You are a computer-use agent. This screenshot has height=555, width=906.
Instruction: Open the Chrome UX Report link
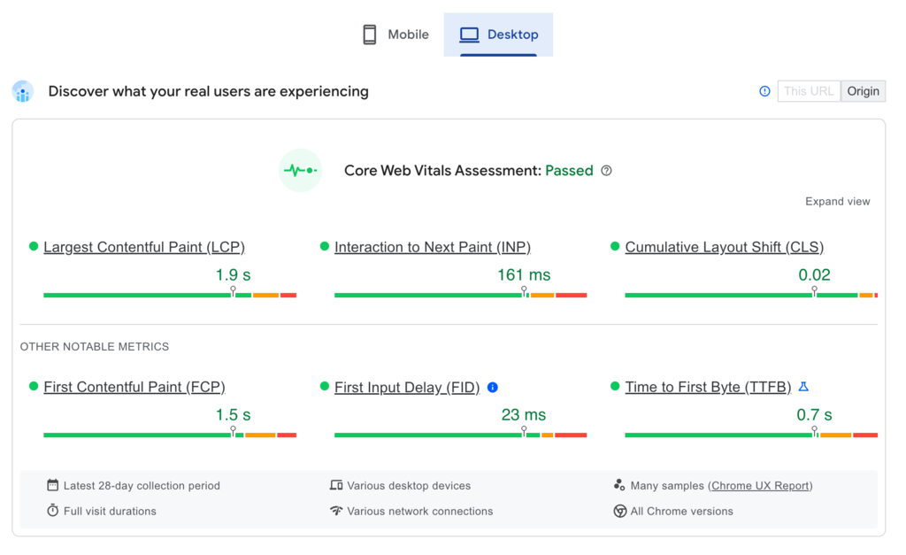pyautogui.click(x=759, y=485)
